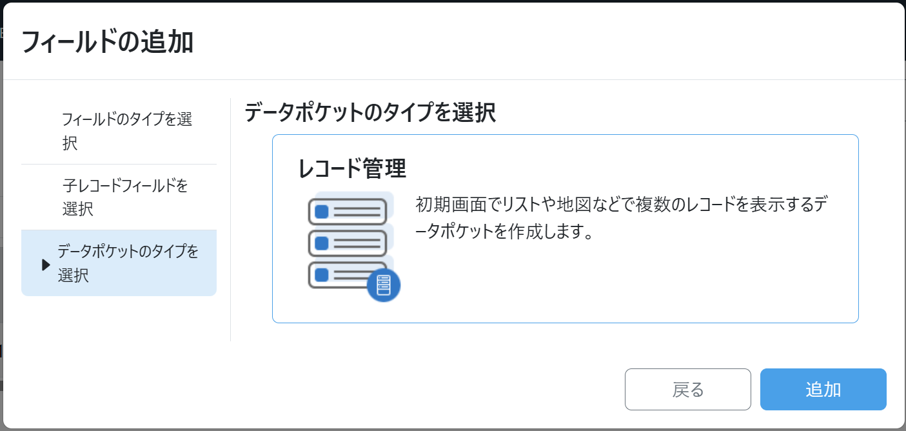Click the blue square in the bottom record row
This screenshot has width=906, height=431.
click(321, 275)
